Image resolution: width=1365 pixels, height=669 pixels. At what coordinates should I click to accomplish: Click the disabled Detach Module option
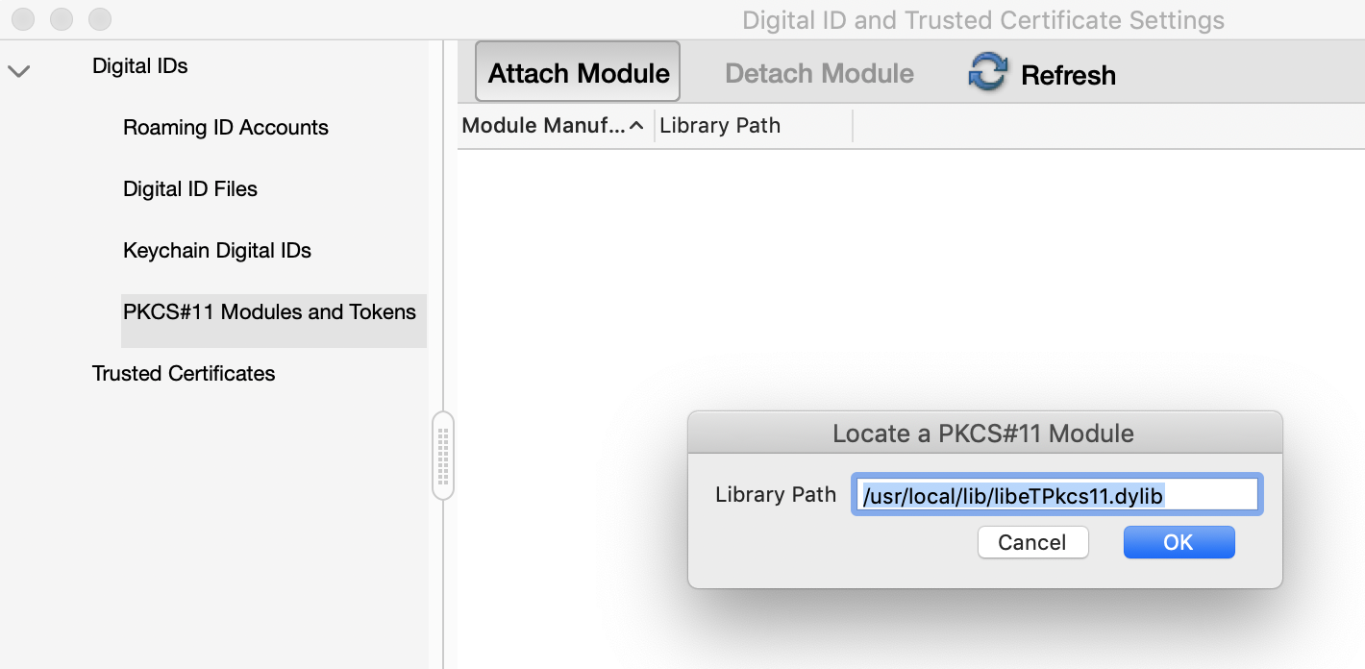pyautogui.click(x=818, y=72)
